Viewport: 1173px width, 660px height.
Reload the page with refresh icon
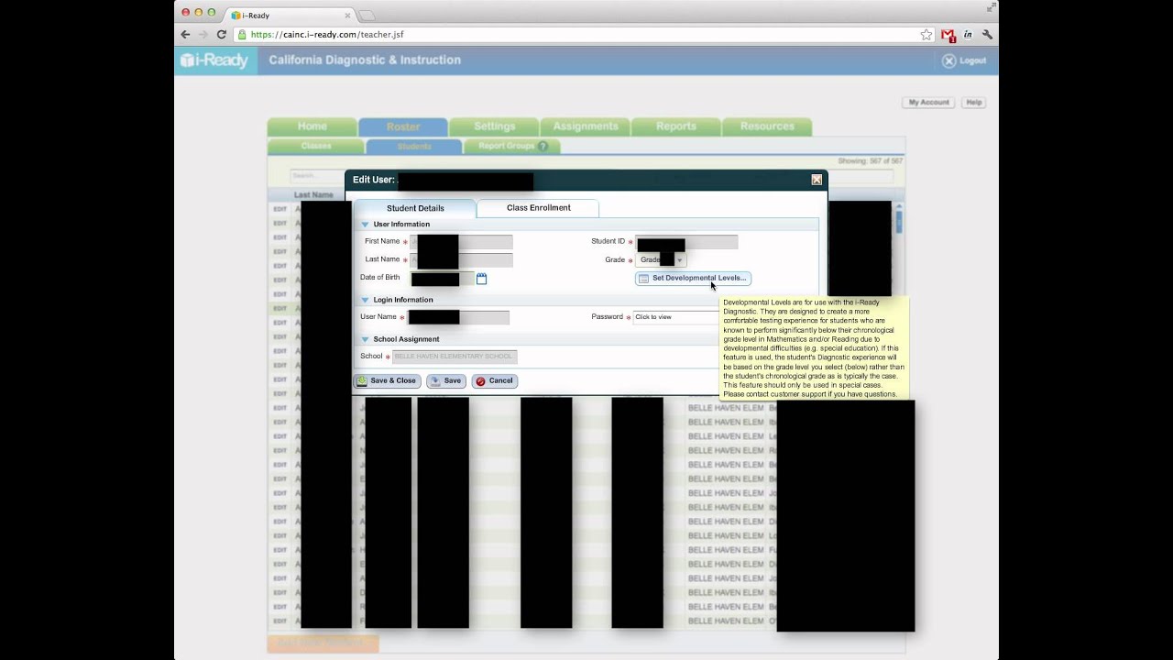tap(222, 35)
